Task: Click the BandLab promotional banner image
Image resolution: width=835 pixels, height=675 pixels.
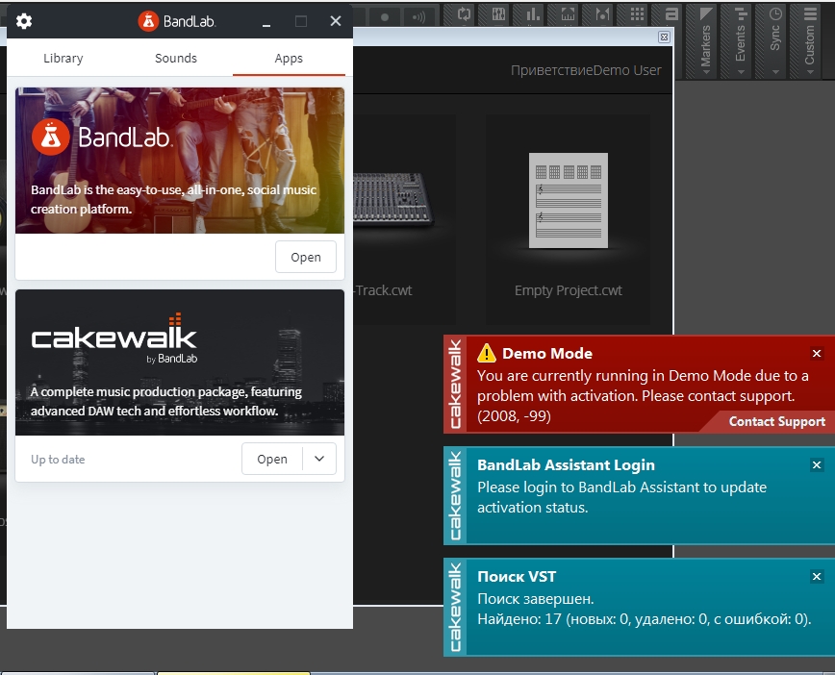Action: pos(180,161)
